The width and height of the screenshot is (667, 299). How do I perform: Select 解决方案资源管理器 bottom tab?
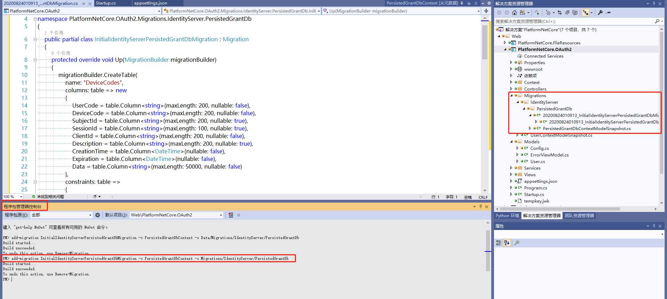pos(542,216)
